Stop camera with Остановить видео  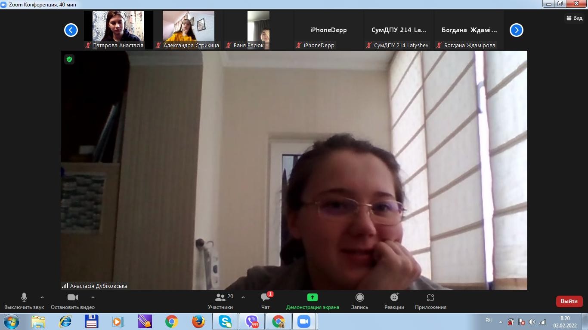pyautogui.click(x=72, y=301)
